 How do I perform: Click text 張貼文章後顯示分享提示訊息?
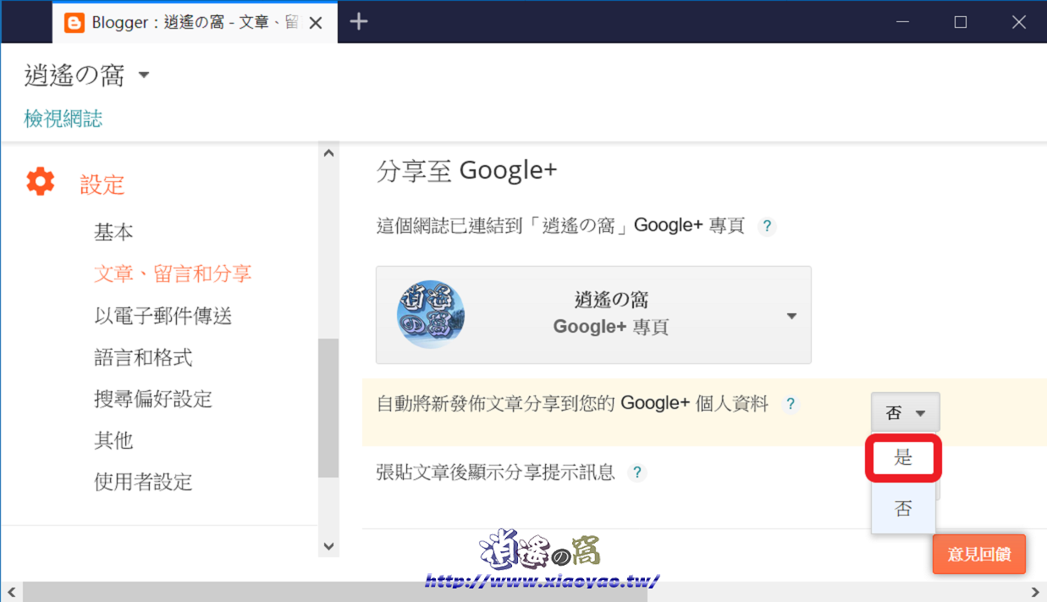pos(495,472)
